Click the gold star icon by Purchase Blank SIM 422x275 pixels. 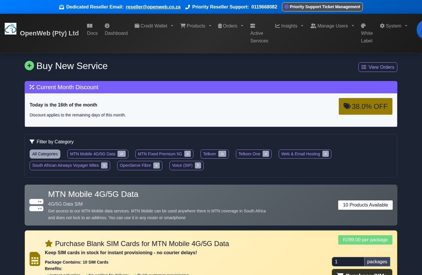[49, 243]
